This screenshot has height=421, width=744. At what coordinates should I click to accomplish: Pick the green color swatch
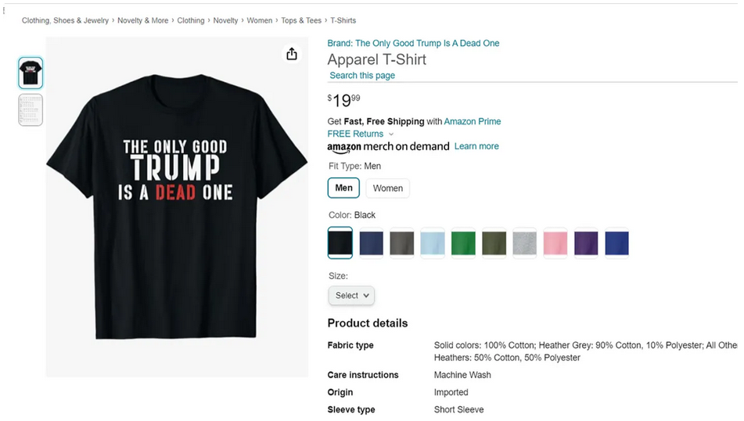tap(463, 243)
